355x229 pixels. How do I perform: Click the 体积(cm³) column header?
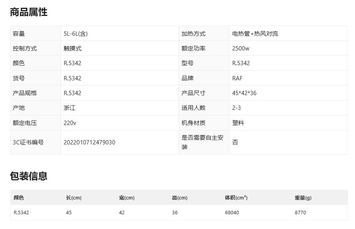click(236, 198)
